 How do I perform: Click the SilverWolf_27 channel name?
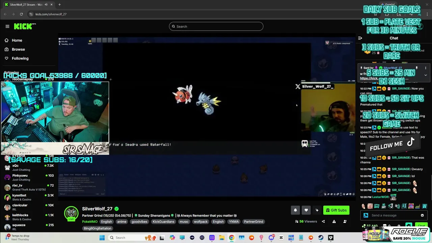click(x=97, y=209)
